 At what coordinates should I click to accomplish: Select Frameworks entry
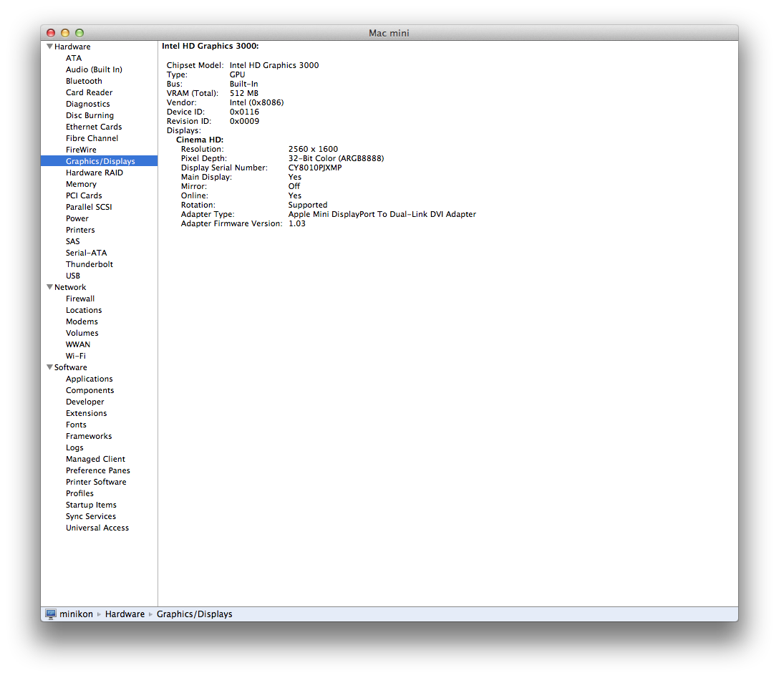(x=89, y=436)
